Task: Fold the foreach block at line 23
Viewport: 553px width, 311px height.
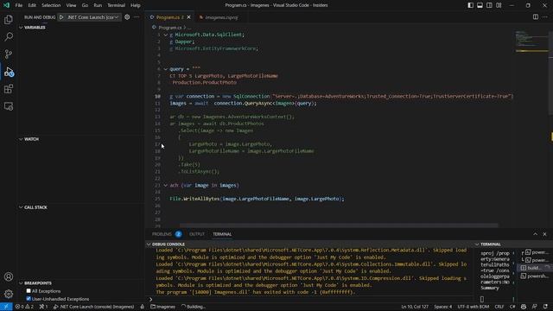Action: click(x=165, y=186)
